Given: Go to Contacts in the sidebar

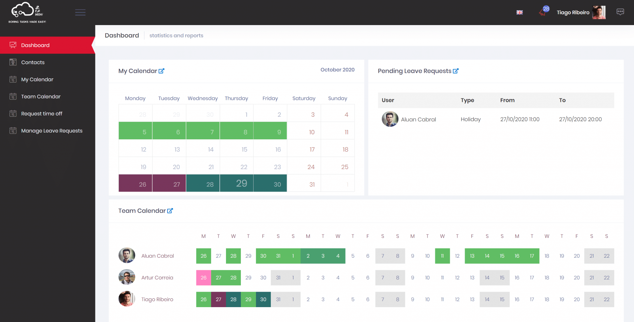Looking at the screenshot, I should [33, 62].
